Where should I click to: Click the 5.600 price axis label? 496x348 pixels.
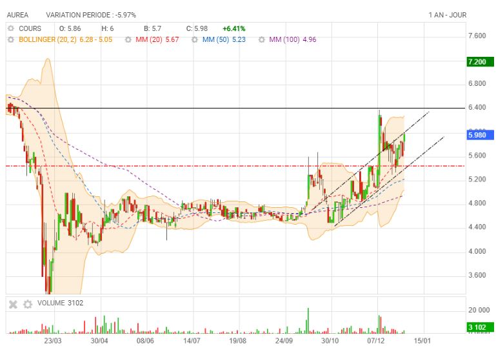477,156
